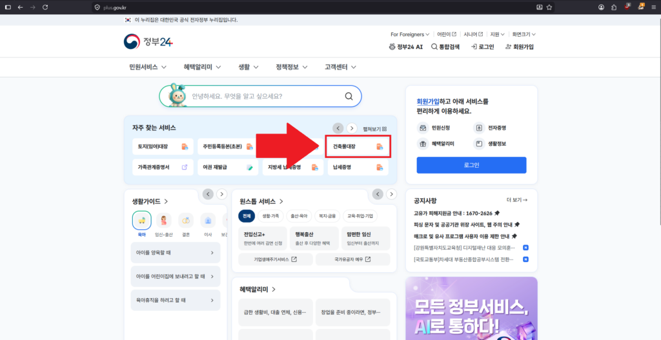661x340 pixels.
Task: Click the 혜택알리미 gift icon in login panel
Action: tap(422, 144)
